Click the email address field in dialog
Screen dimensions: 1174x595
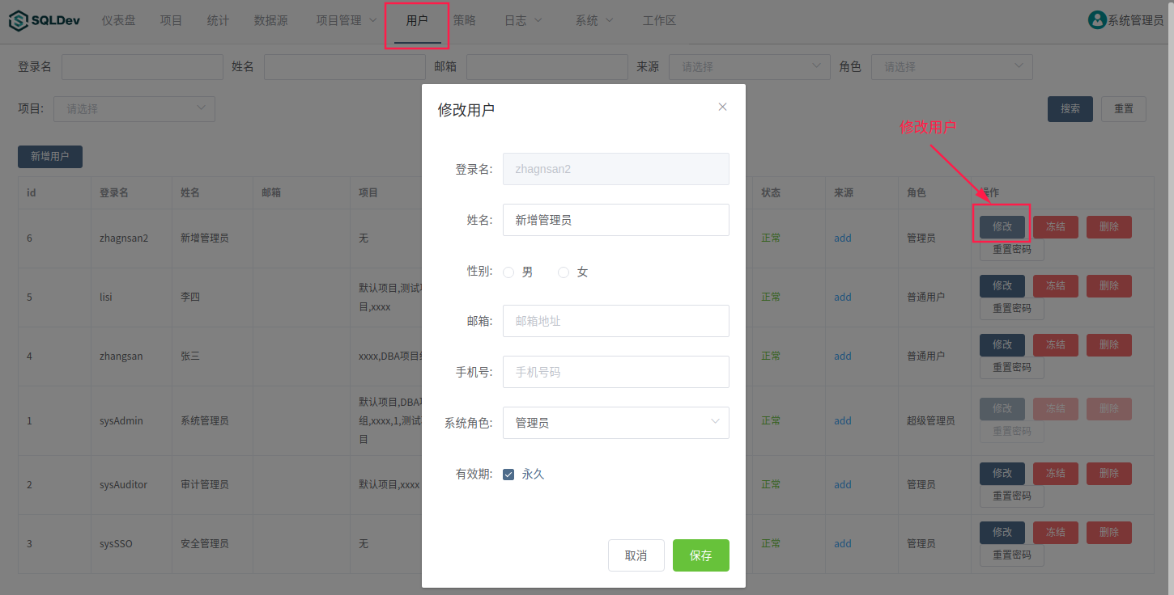tap(615, 321)
